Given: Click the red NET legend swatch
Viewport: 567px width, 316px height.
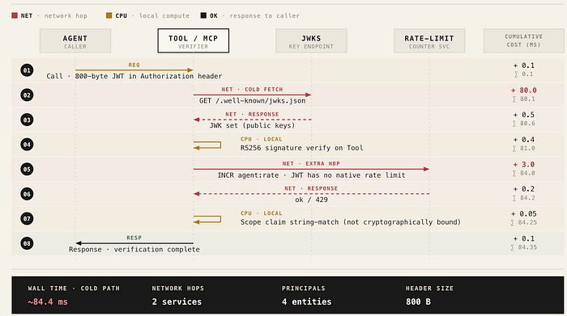Looking at the screenshot, I should tap(15, 15).
